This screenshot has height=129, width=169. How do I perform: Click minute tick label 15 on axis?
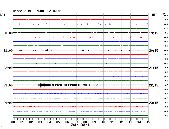(x=148, y=122)
